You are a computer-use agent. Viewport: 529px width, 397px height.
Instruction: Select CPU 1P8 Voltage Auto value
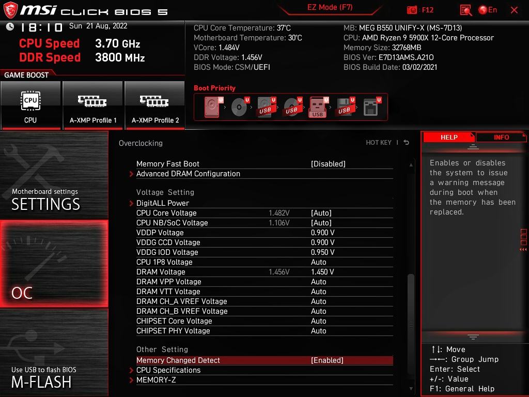point(318,262)
